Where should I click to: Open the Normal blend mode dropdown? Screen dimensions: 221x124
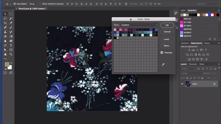(191, 73)
